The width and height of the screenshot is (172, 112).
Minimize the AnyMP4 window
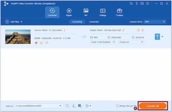(156, 3)
